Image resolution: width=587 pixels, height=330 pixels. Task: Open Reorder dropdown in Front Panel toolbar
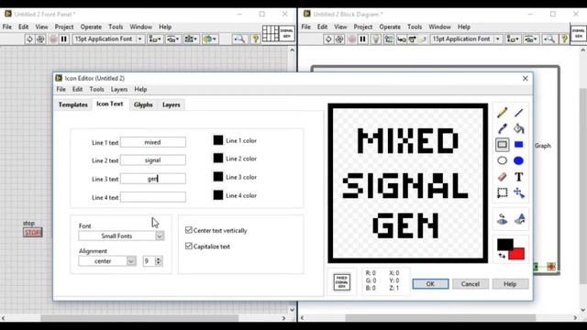[x=210, y=38]
